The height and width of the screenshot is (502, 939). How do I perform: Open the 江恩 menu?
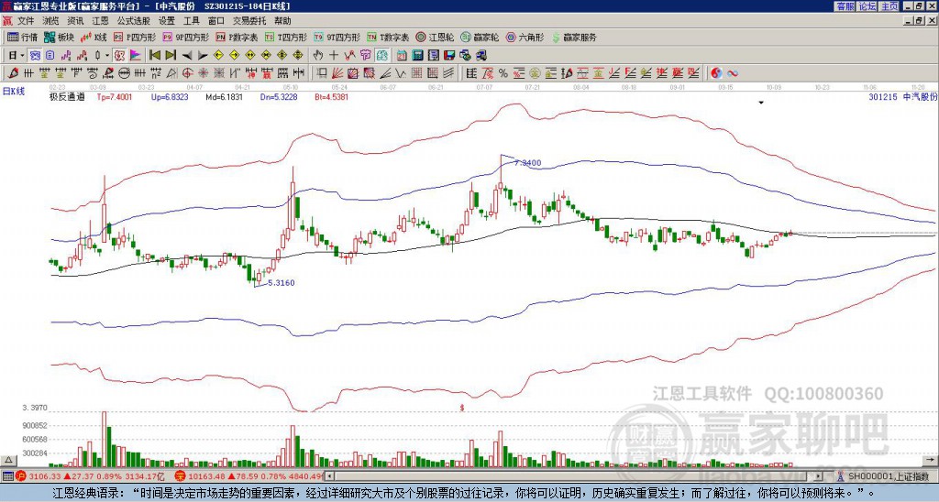(x=101, y=21)
